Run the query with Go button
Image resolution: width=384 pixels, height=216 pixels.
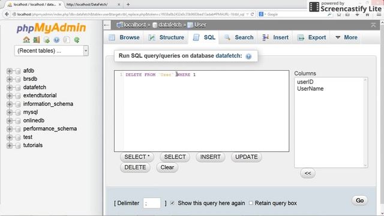(360, 200)
